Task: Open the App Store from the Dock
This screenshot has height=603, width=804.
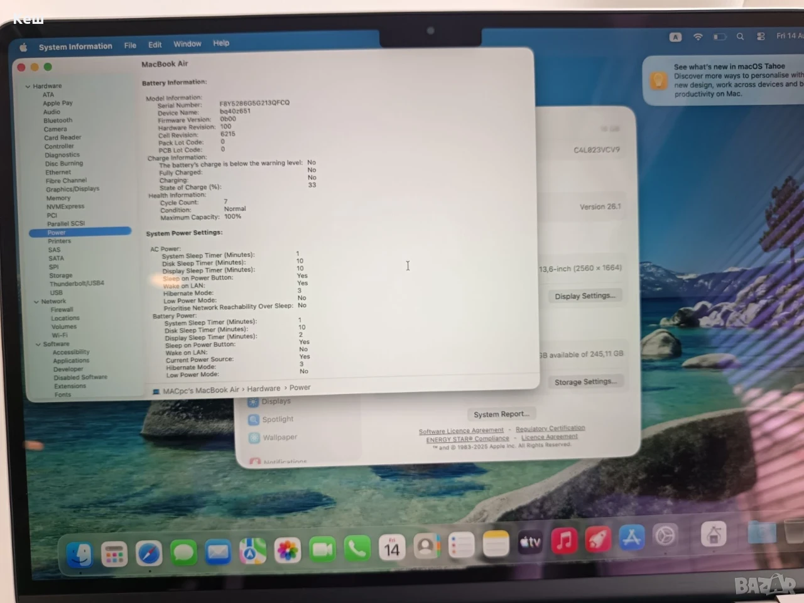Action: coord(632,538)
